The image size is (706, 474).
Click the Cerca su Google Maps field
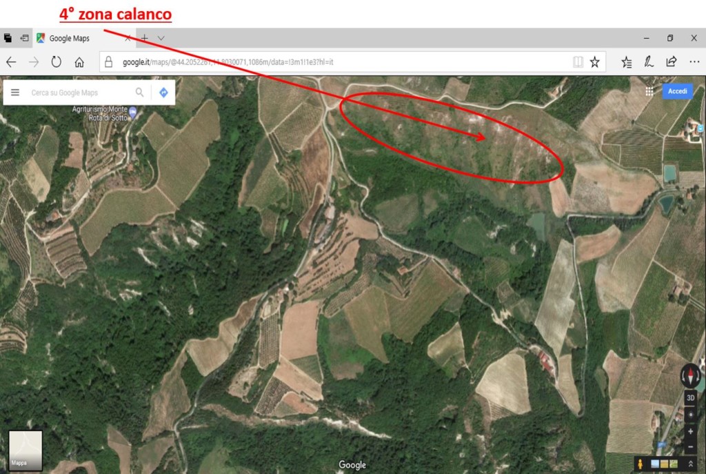pyautogui.click(x=79, y=92)
